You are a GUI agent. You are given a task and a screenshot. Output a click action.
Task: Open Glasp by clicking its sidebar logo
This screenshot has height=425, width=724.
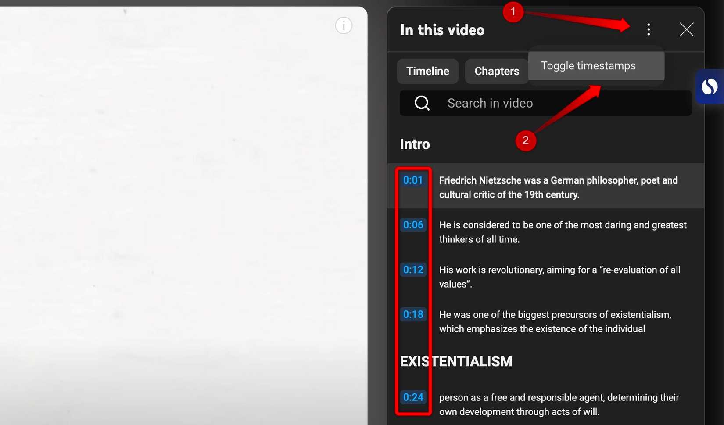710,86
